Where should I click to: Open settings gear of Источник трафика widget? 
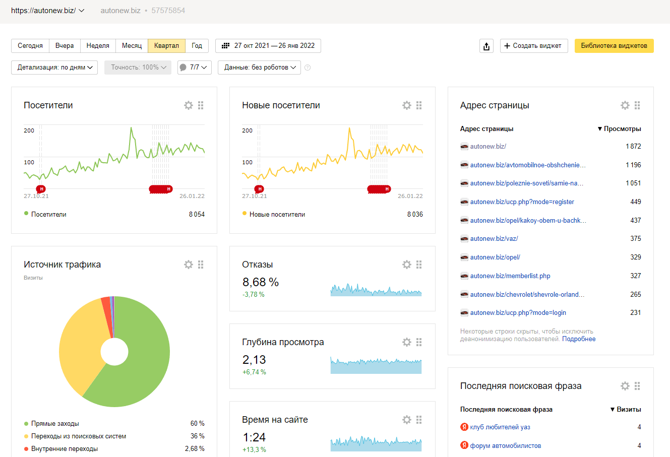click(x=189, y=265)
